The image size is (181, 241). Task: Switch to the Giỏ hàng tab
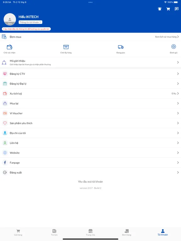(18, 233)
